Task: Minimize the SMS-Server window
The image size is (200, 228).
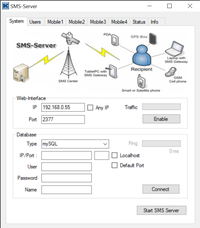Action: click(x=149, y=6)
